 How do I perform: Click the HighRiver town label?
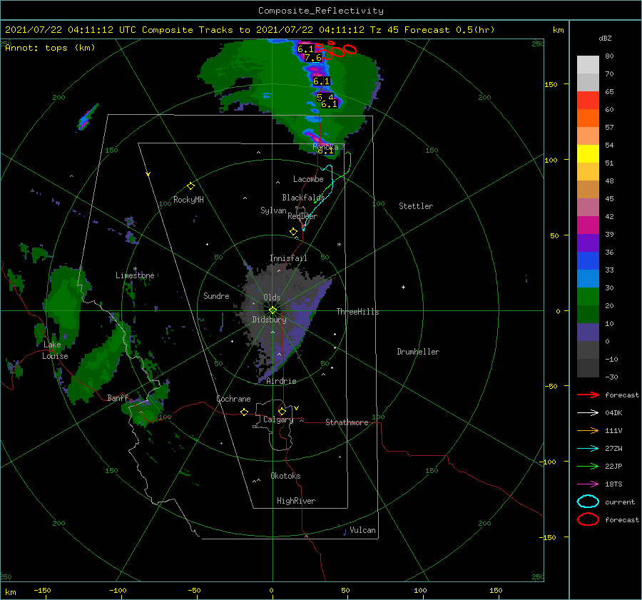point(296,501)
